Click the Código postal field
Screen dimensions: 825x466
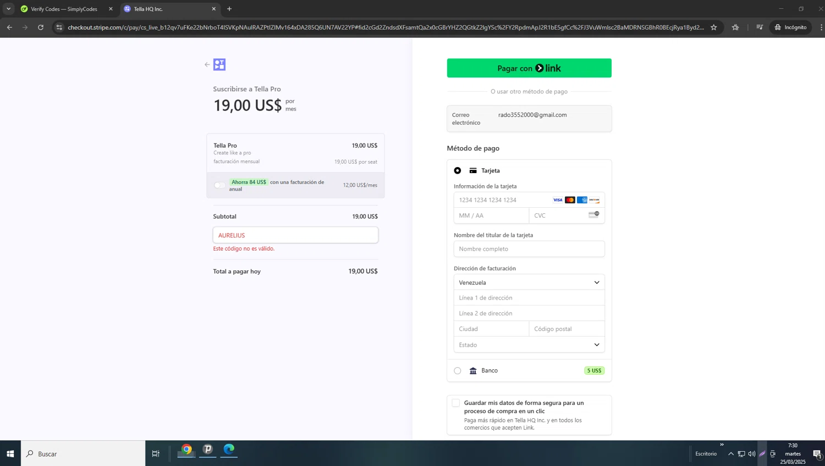pyautogui.click(x=566, y=329)
